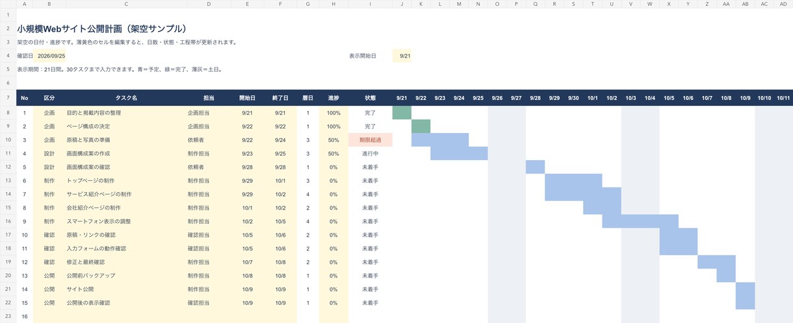Click the タスク名 table header
The image size is (793, 323).
(126, 98)
